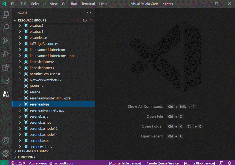Select the serenebasps tree item
Viewport: 235px width, 165px height.
coord(54,140)
